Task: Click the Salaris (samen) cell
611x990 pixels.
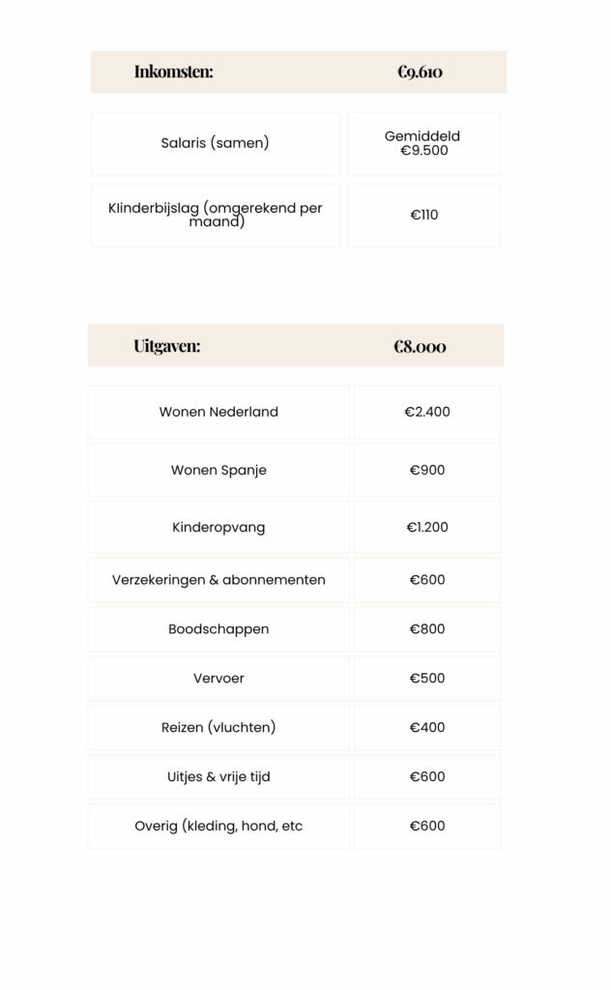Action: [215, 143]
